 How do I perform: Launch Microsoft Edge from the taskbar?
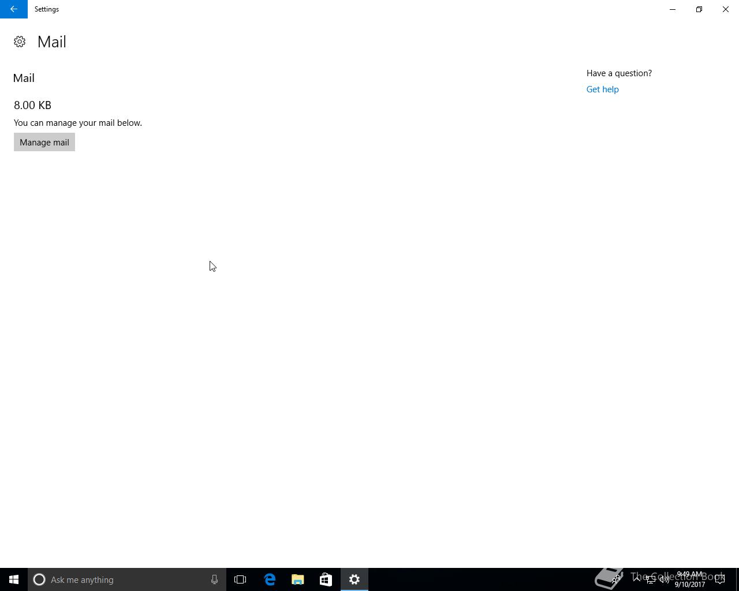270,579
